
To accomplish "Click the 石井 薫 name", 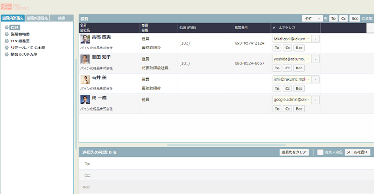I will click(99, 77).
